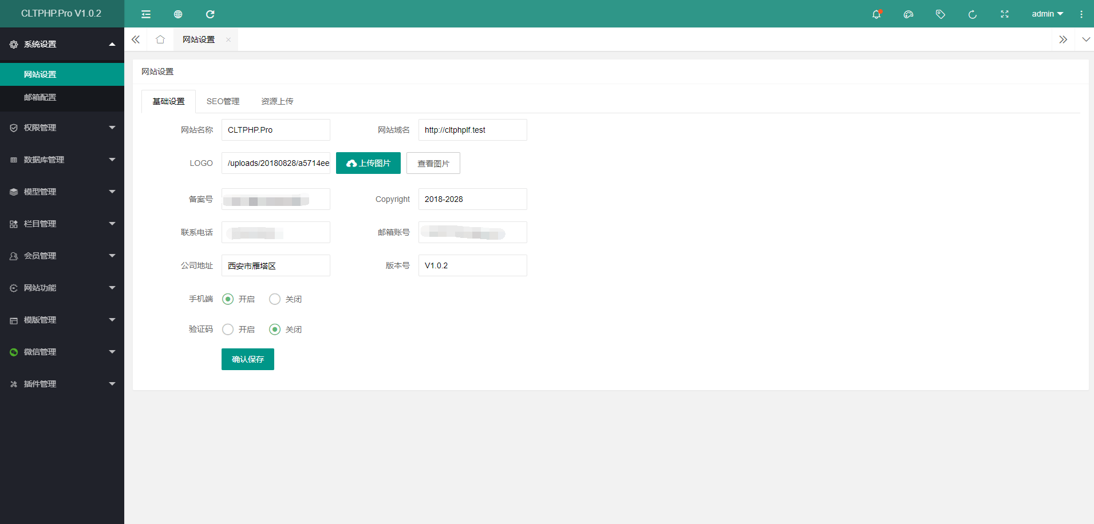
Task: Click the 上传图片 button
Action: coord(368,163)
